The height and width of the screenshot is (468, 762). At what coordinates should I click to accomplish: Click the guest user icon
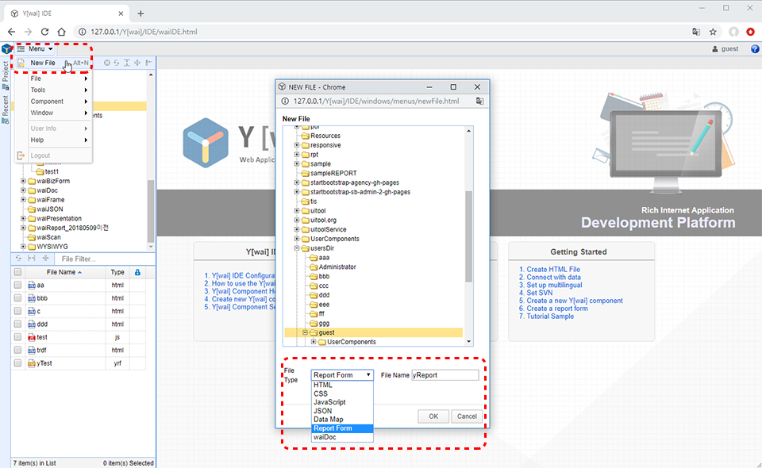714,49
